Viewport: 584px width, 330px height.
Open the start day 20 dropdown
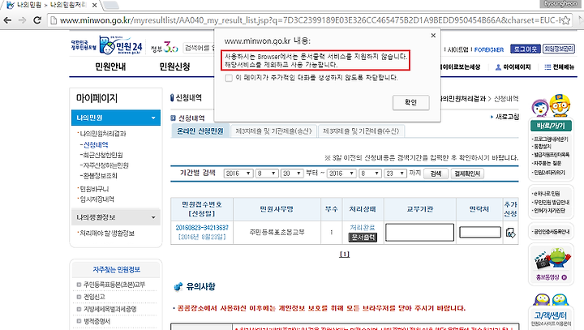pos(292,174)
